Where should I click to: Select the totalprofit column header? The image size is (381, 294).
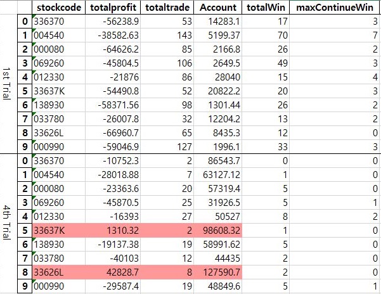click(x=113, y=7)
